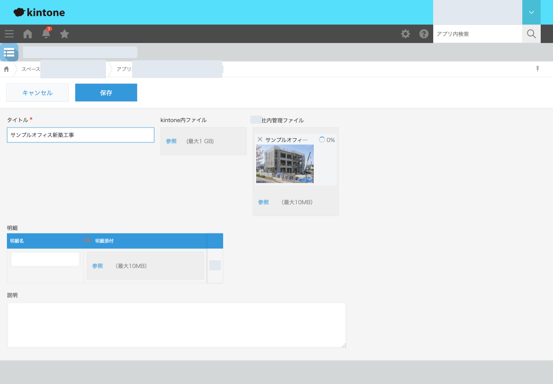Click the キャンセル button
This screenshot has width=553, height=384.
pos(37,93)
